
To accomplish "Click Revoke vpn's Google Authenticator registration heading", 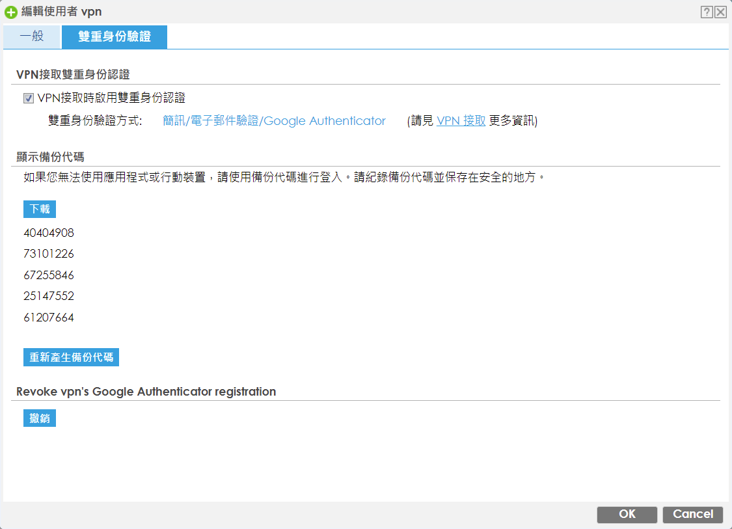I will (146, 392).
